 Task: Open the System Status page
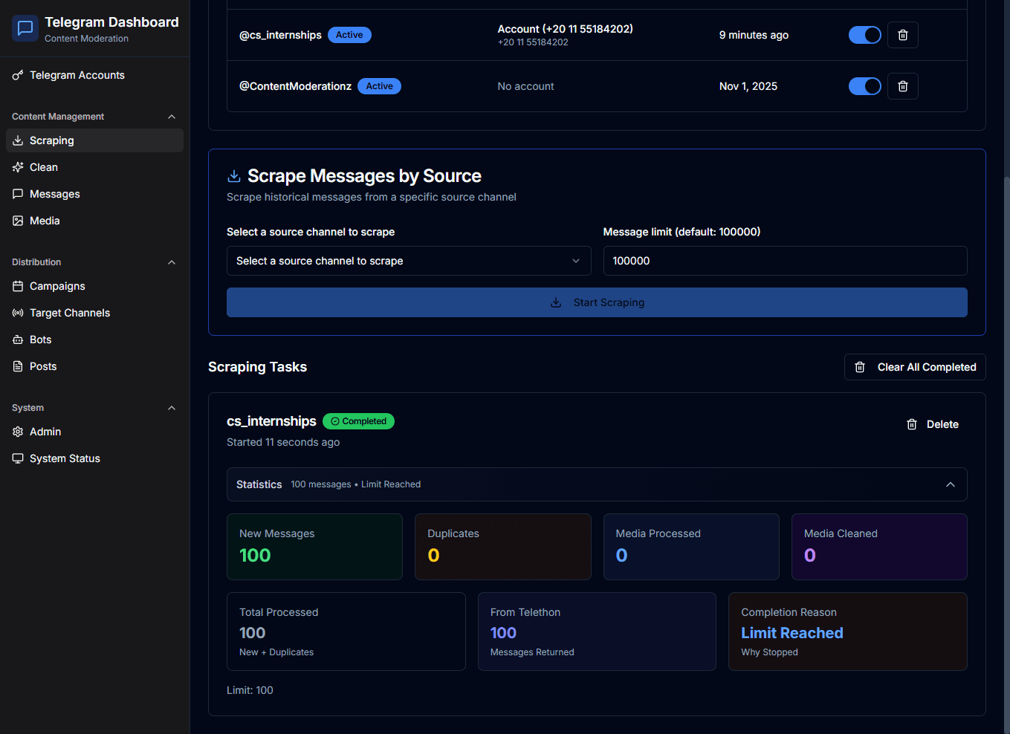(x=94, y=458)
